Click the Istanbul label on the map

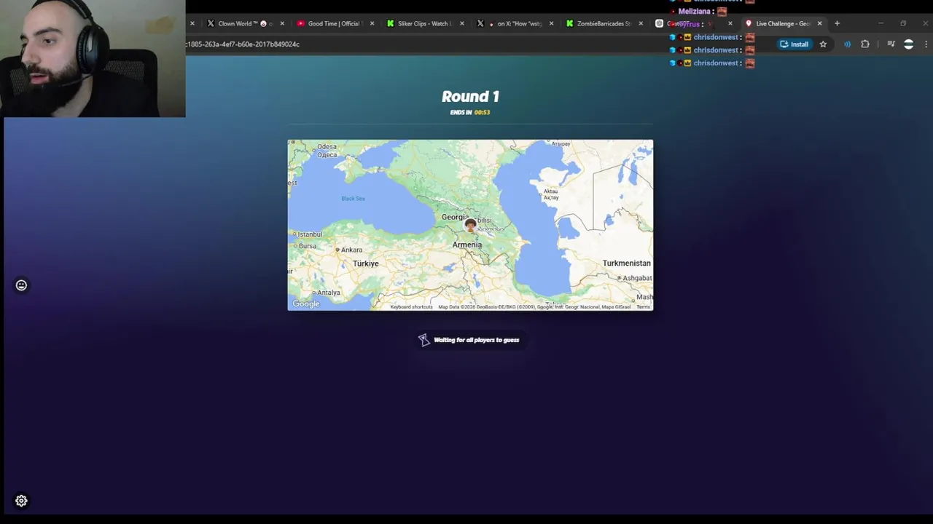(309, 234)
